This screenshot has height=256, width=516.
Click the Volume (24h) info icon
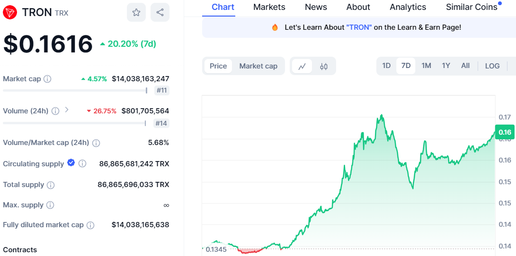click(55, 111)
